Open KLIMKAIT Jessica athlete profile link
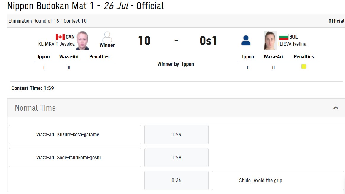This screenshot has width=345, height=194. pos(56,44)
